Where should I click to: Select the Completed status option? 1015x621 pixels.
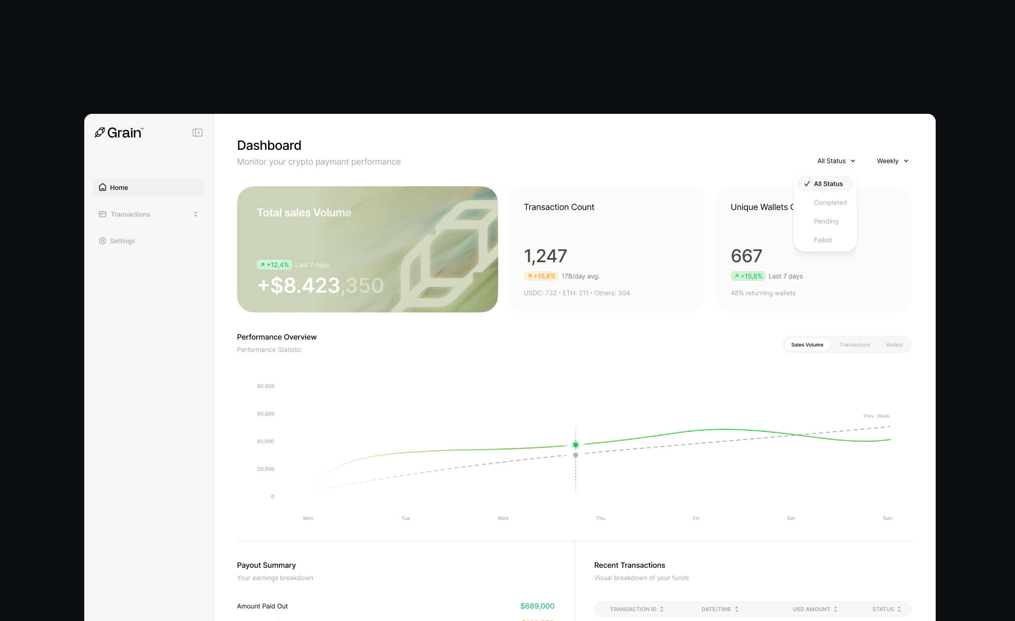click(830, 203)
